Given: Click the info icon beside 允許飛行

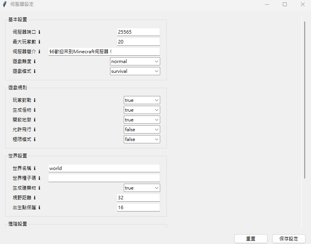Looking at the screenshot, I should pos(34,130).
